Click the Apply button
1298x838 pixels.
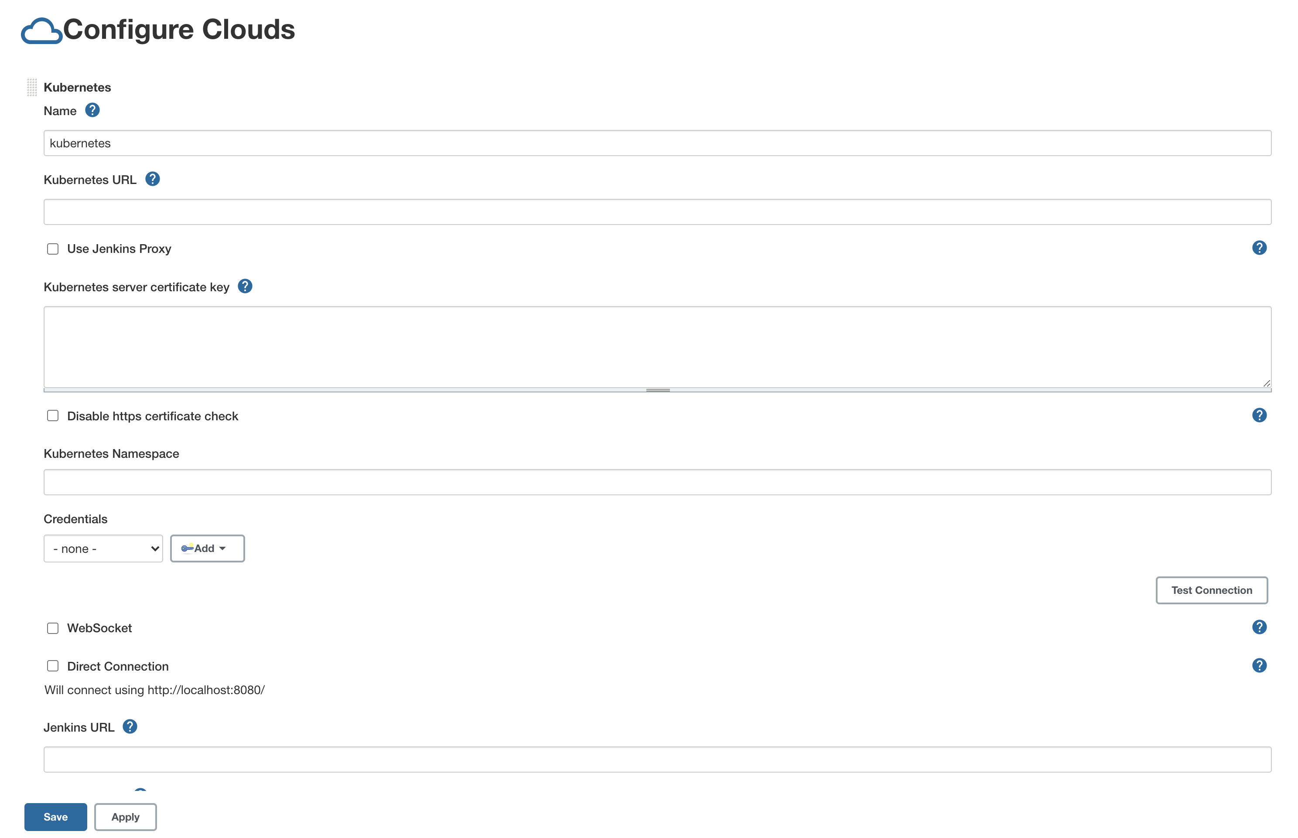125,817
